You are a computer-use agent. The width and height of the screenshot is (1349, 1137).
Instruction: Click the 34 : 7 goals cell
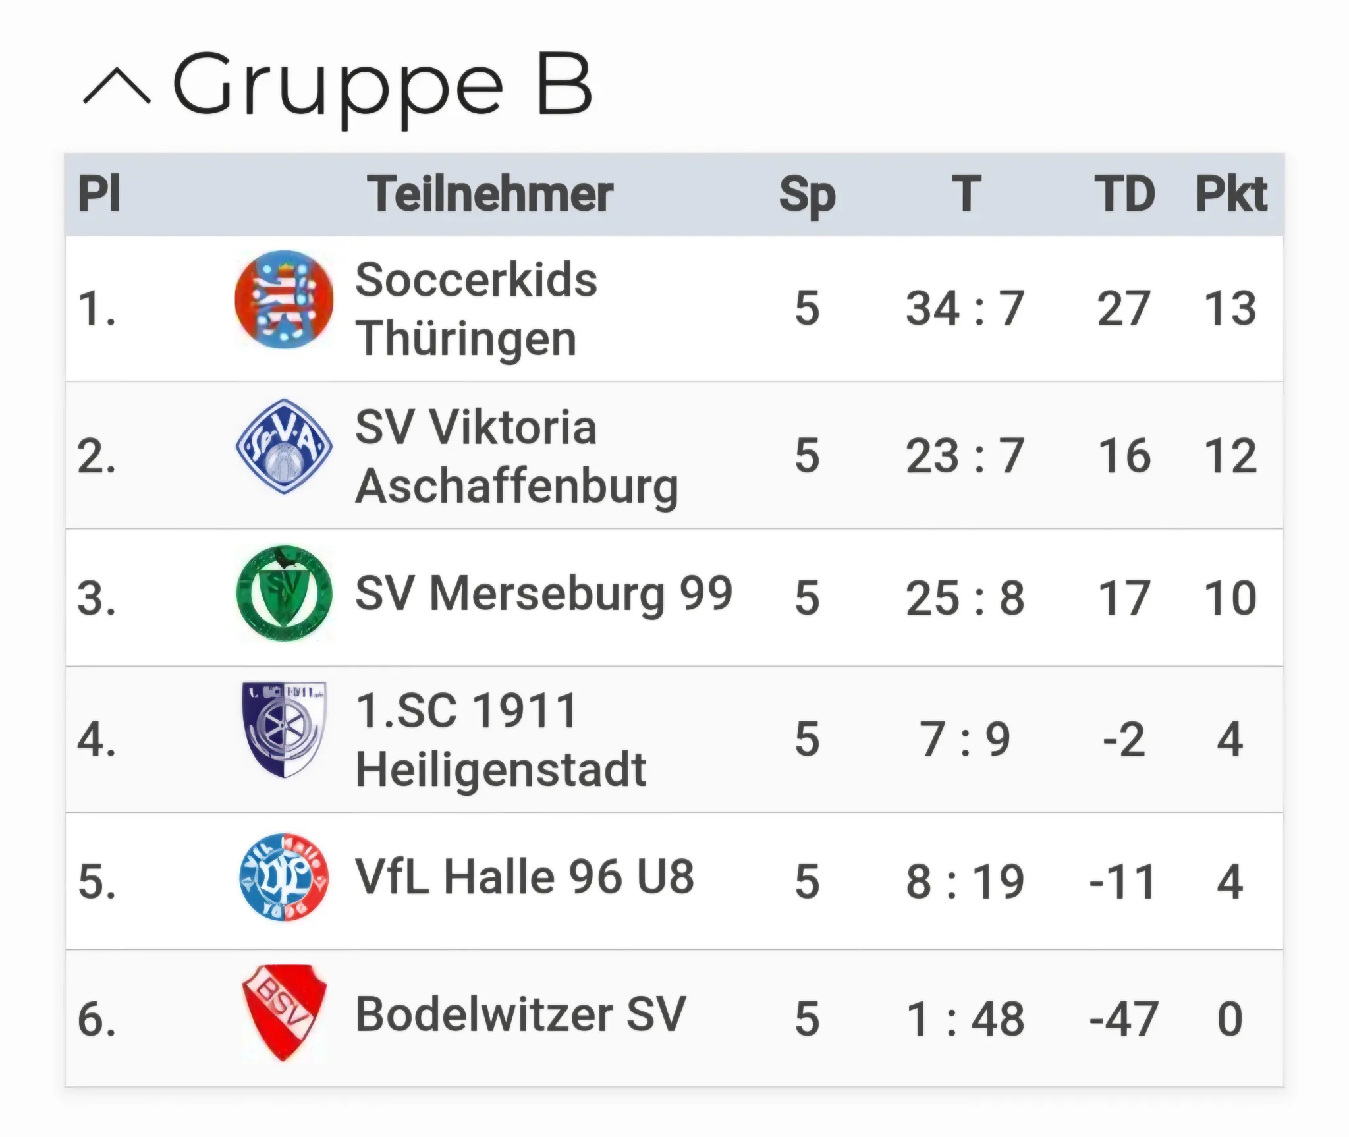(x=965, y=308)
